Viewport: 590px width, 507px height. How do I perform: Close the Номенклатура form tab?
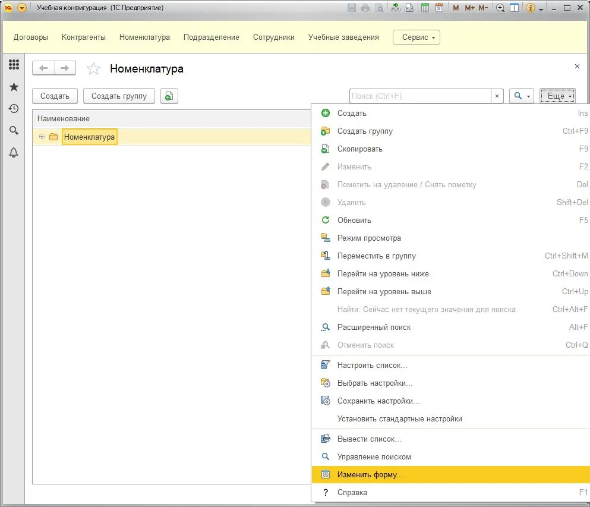[x=577, y=66]
